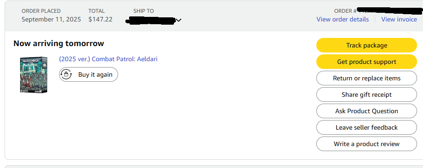Open Get product support

tap(367, 62)
